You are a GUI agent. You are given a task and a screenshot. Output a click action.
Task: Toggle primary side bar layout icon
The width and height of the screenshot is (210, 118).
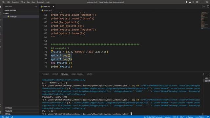[x=187, y=2]
